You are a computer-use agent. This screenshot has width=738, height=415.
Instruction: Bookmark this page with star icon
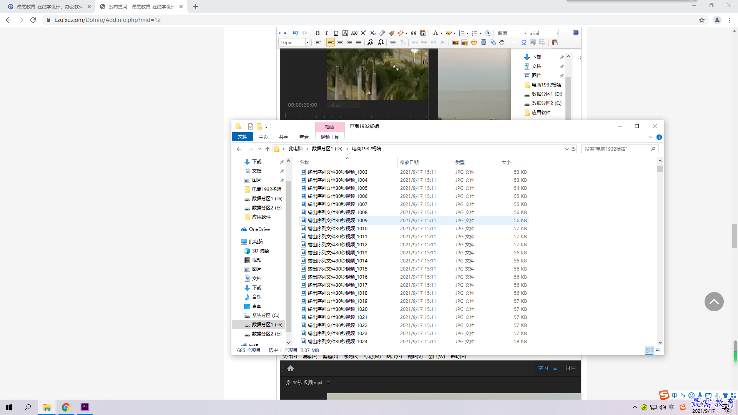click(702, 20)
